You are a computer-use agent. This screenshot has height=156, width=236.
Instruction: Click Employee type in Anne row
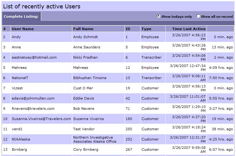coord(150,47)
